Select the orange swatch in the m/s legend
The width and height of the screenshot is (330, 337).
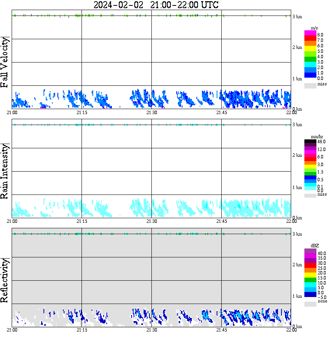pyautogui.click(x=310, y=43)
